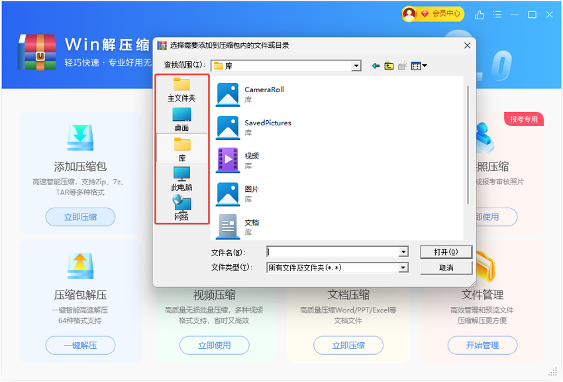Select 网络 in the places sidebar
Screen dimensions: 563x382
[x=181, y=208]
